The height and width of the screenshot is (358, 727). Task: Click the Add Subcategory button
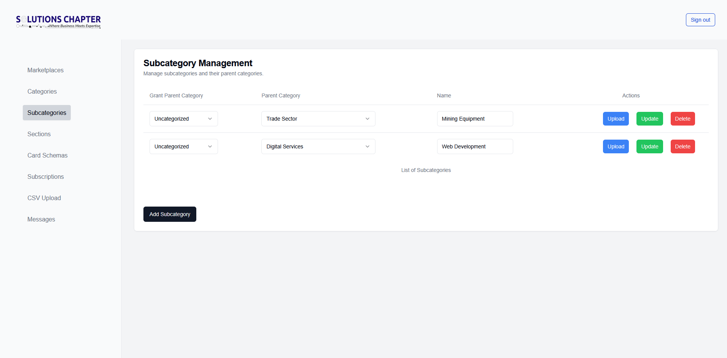[170, 214]
